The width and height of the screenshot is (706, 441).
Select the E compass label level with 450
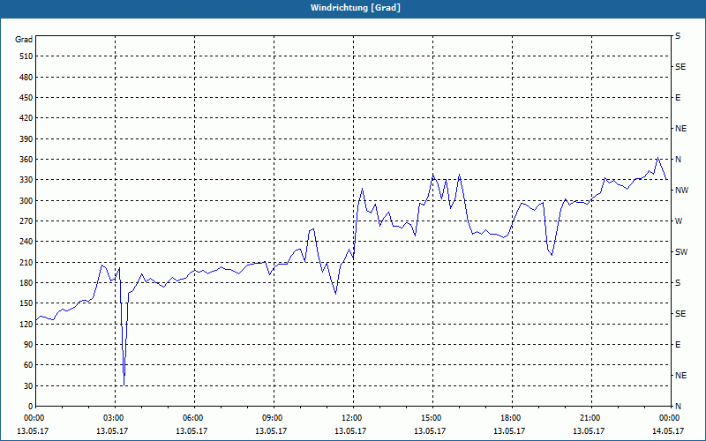pos(678,98)
